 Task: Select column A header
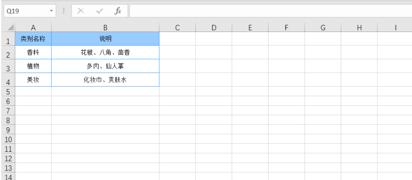click(33, 28)
